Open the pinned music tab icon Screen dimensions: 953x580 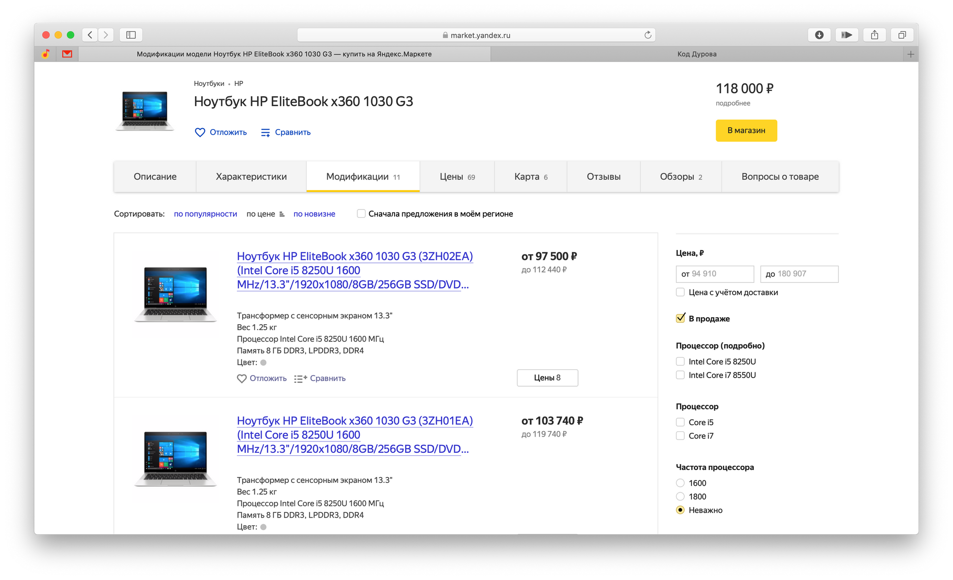pos(46,54)
